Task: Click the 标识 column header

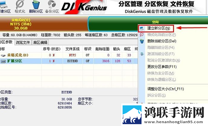Action: pos(88,49)
